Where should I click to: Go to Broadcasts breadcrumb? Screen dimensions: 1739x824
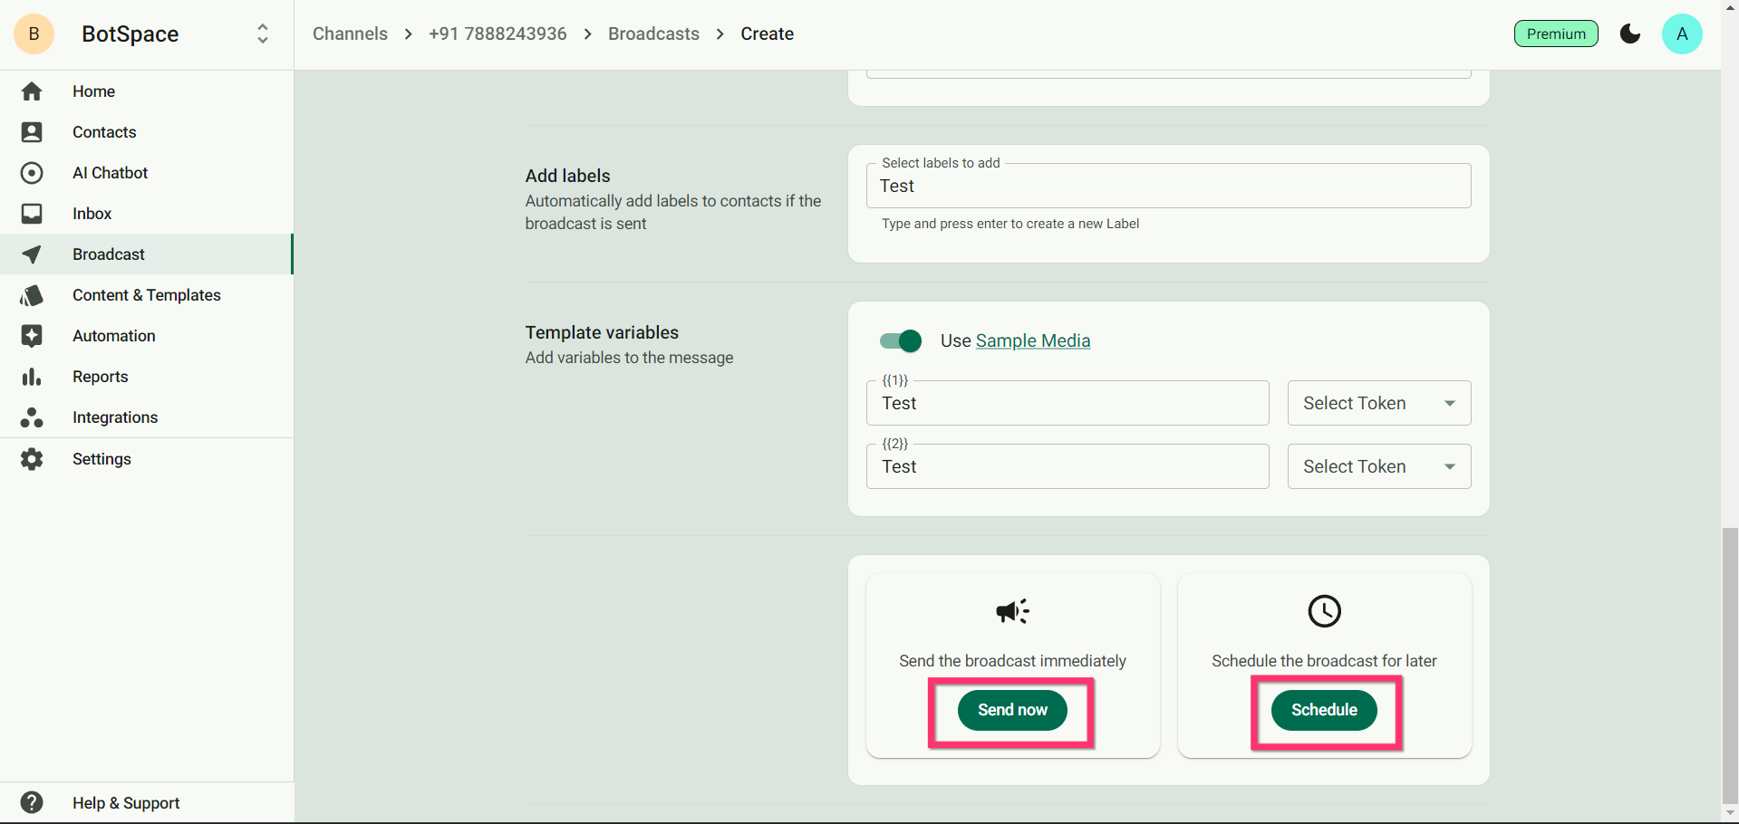[653, 34]
